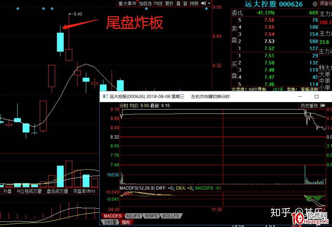This screenshot has width=332, height=227.
Task: Switch to the KDJFS indicator tab
Action: click(x=133, y=216)
